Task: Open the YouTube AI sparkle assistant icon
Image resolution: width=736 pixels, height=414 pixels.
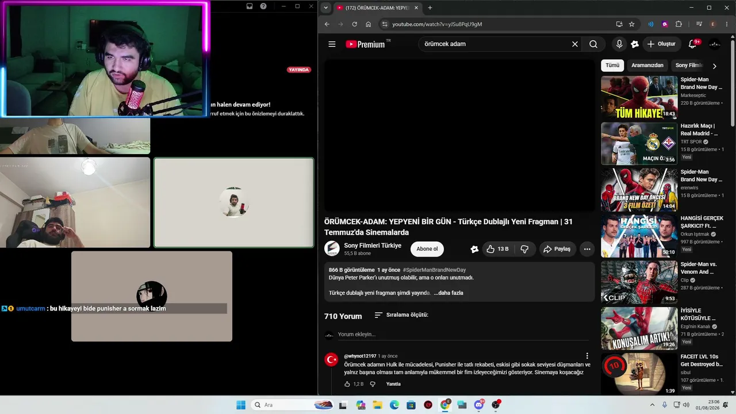Action: point(635,44)
